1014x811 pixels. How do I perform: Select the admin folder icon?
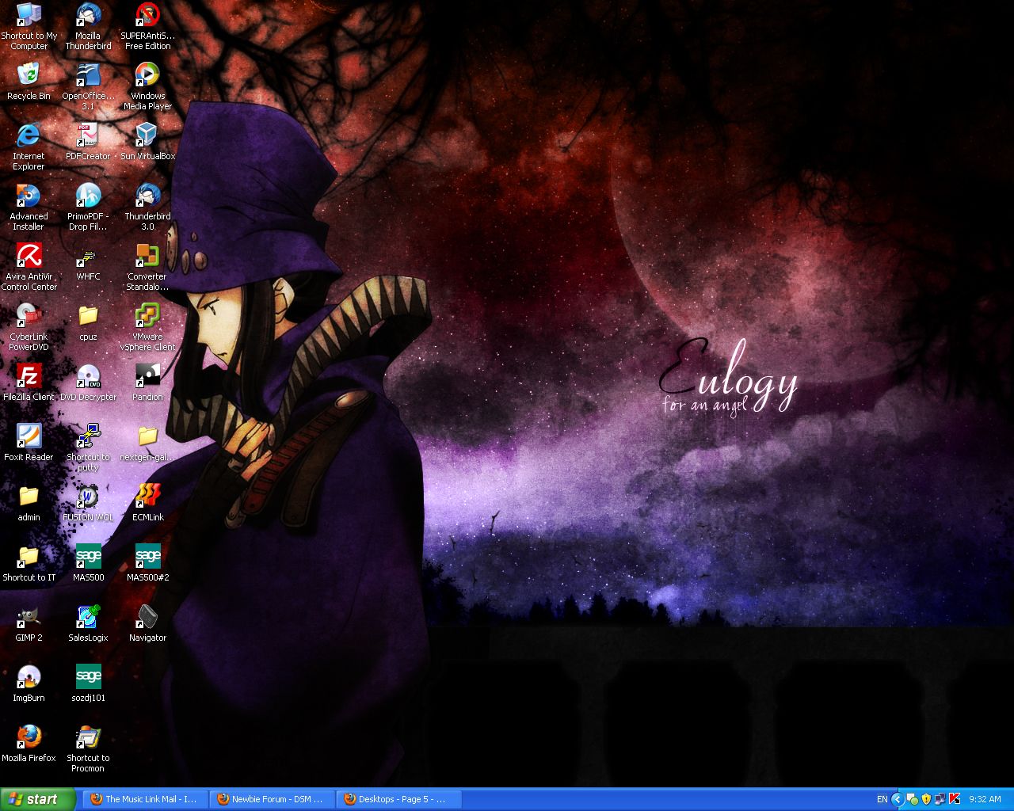(29, 503)
